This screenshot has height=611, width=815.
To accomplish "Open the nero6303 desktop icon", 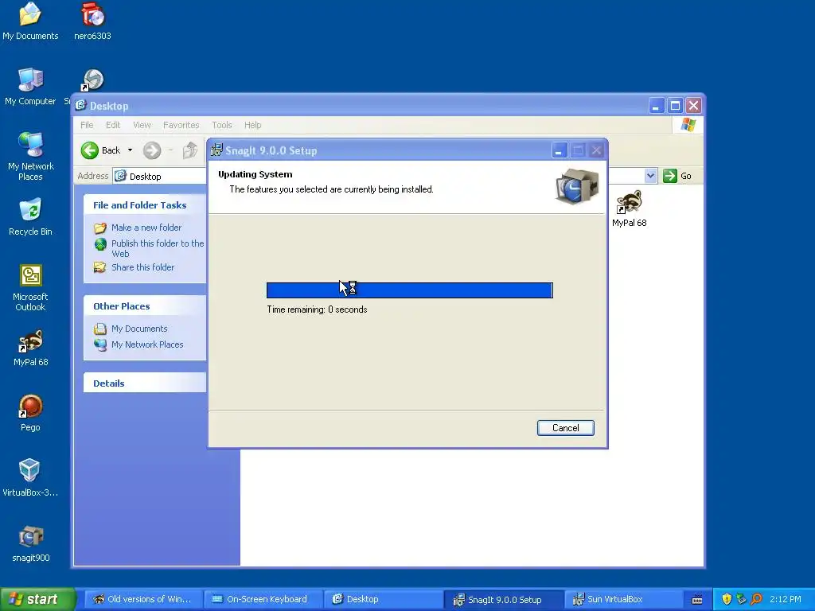I will click(x=92, y=21).
